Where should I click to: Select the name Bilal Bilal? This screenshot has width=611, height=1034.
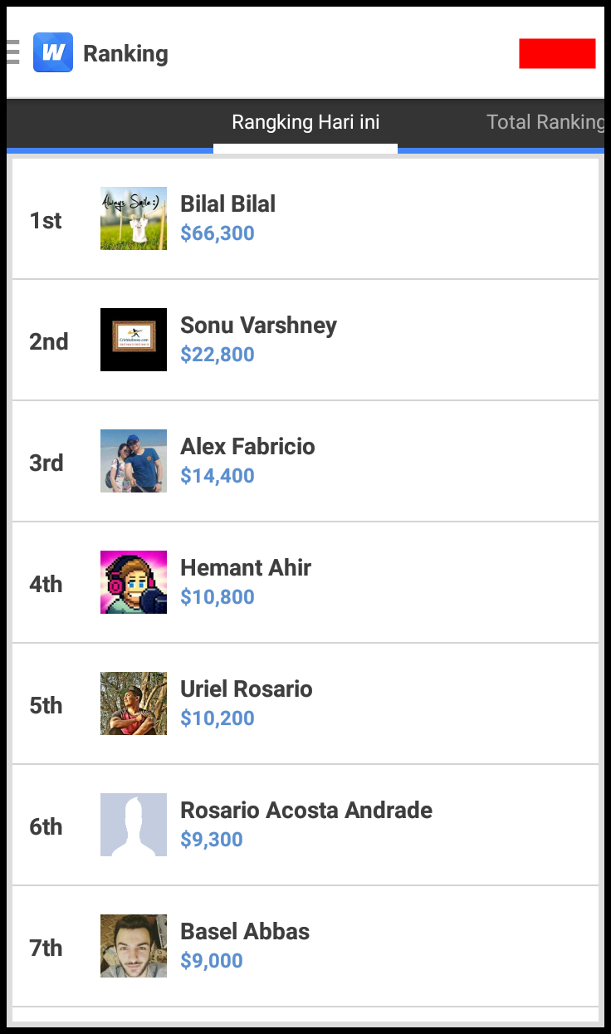(228, 204)
